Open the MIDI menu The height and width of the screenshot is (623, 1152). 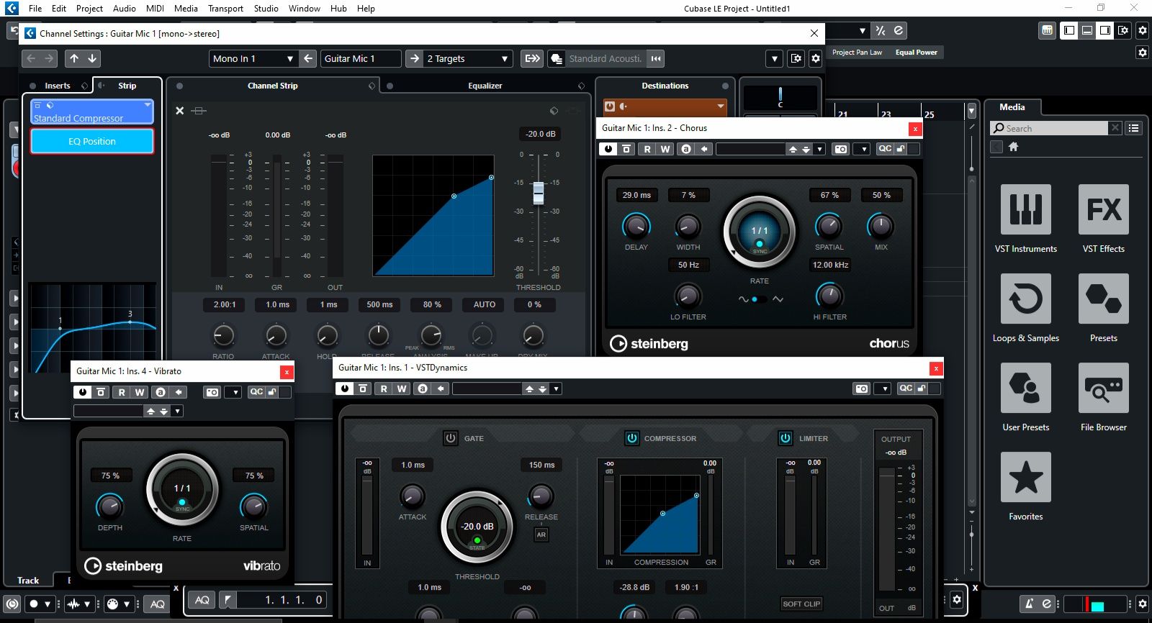155,8
